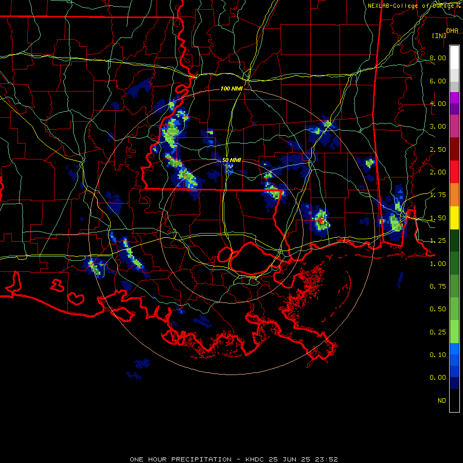Screen dimensions: 463x463
Task: Click the 'ND' legend label
Action: click(442, 401)
